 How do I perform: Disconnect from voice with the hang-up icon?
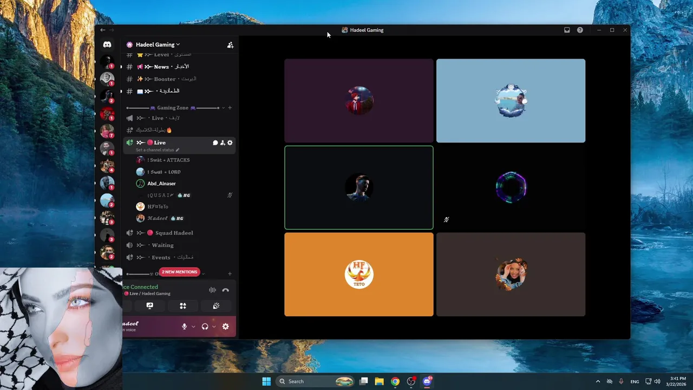[x=226, y=290]
